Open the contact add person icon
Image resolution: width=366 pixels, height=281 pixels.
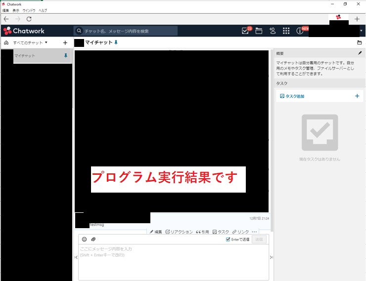[273, 31]
